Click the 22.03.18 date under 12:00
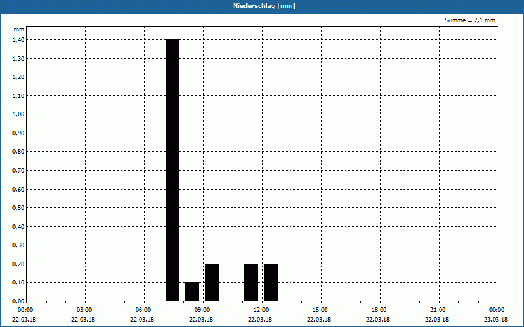 pos(260,320)
